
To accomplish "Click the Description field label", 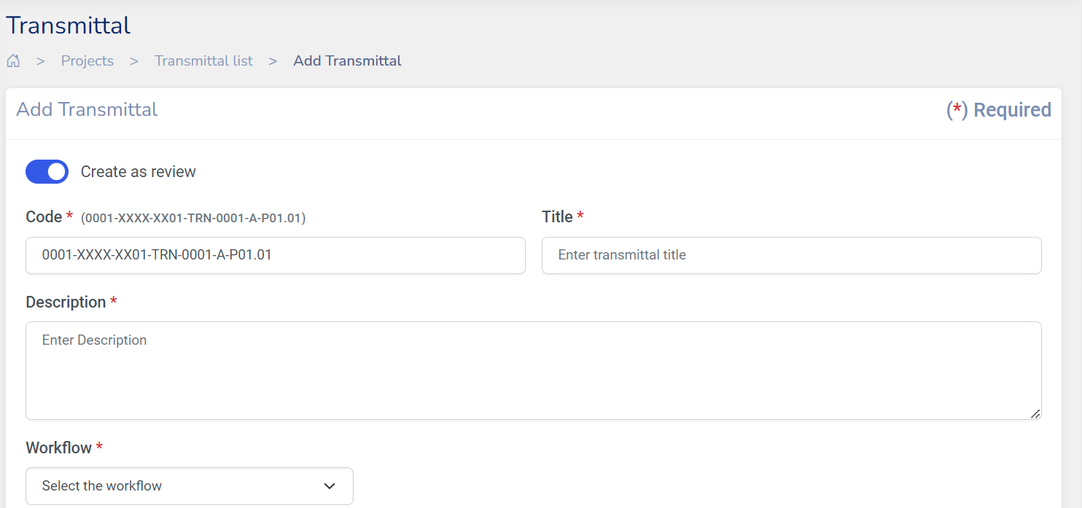I will click(x=66, y=302).
